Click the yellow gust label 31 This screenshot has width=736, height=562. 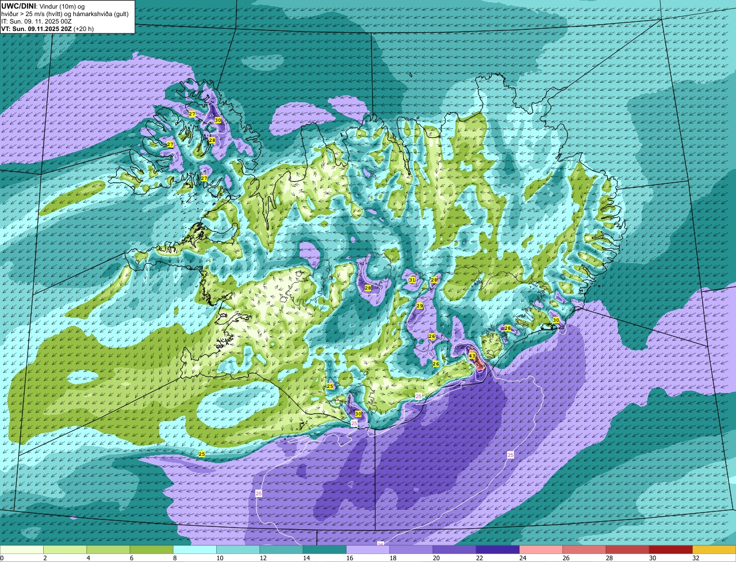(x=412, y=280)
